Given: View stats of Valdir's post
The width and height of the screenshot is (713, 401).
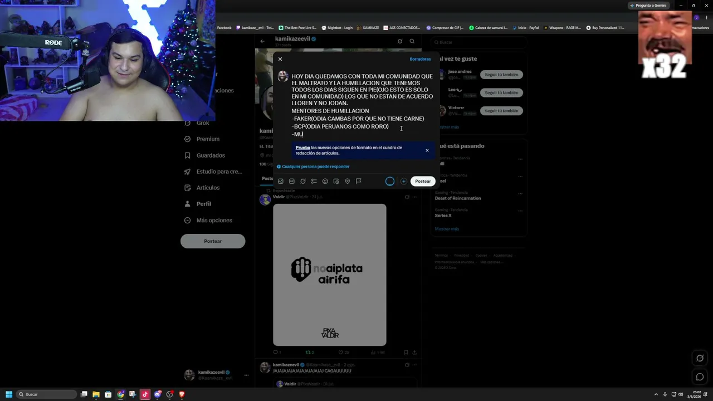Looking at the screenshot, I should click(x=378, y=353).
